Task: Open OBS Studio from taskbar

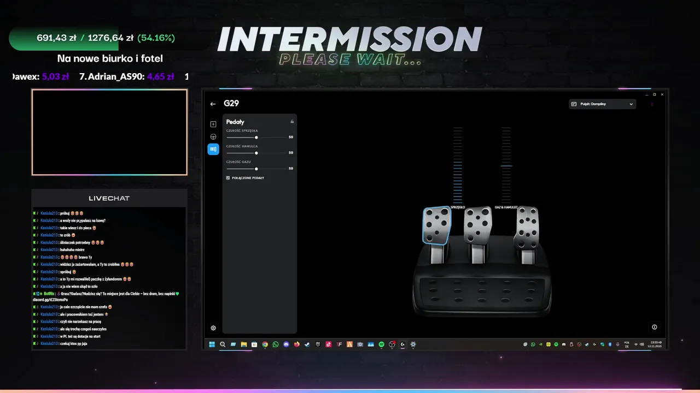Action: pyautogui.click(x=392, y=344)
